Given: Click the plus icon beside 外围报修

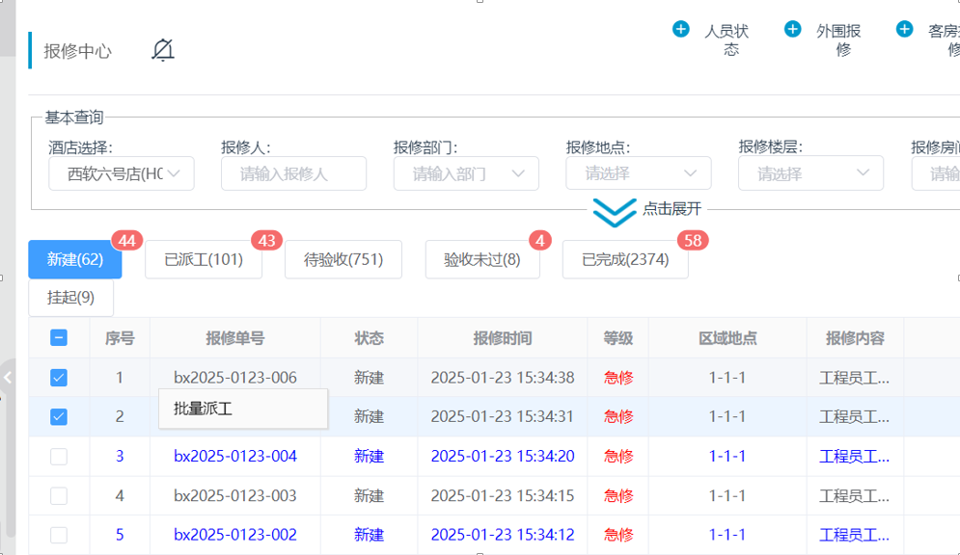Looking at the screenshot, I should 793,30.
